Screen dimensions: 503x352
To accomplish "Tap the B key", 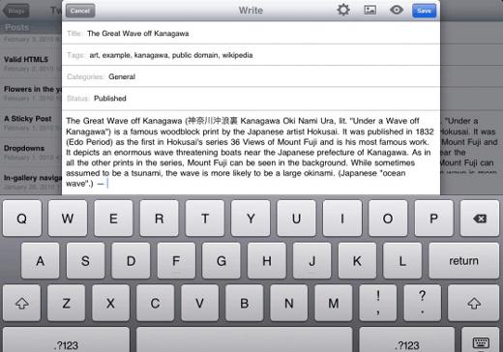I will [245, 303].
